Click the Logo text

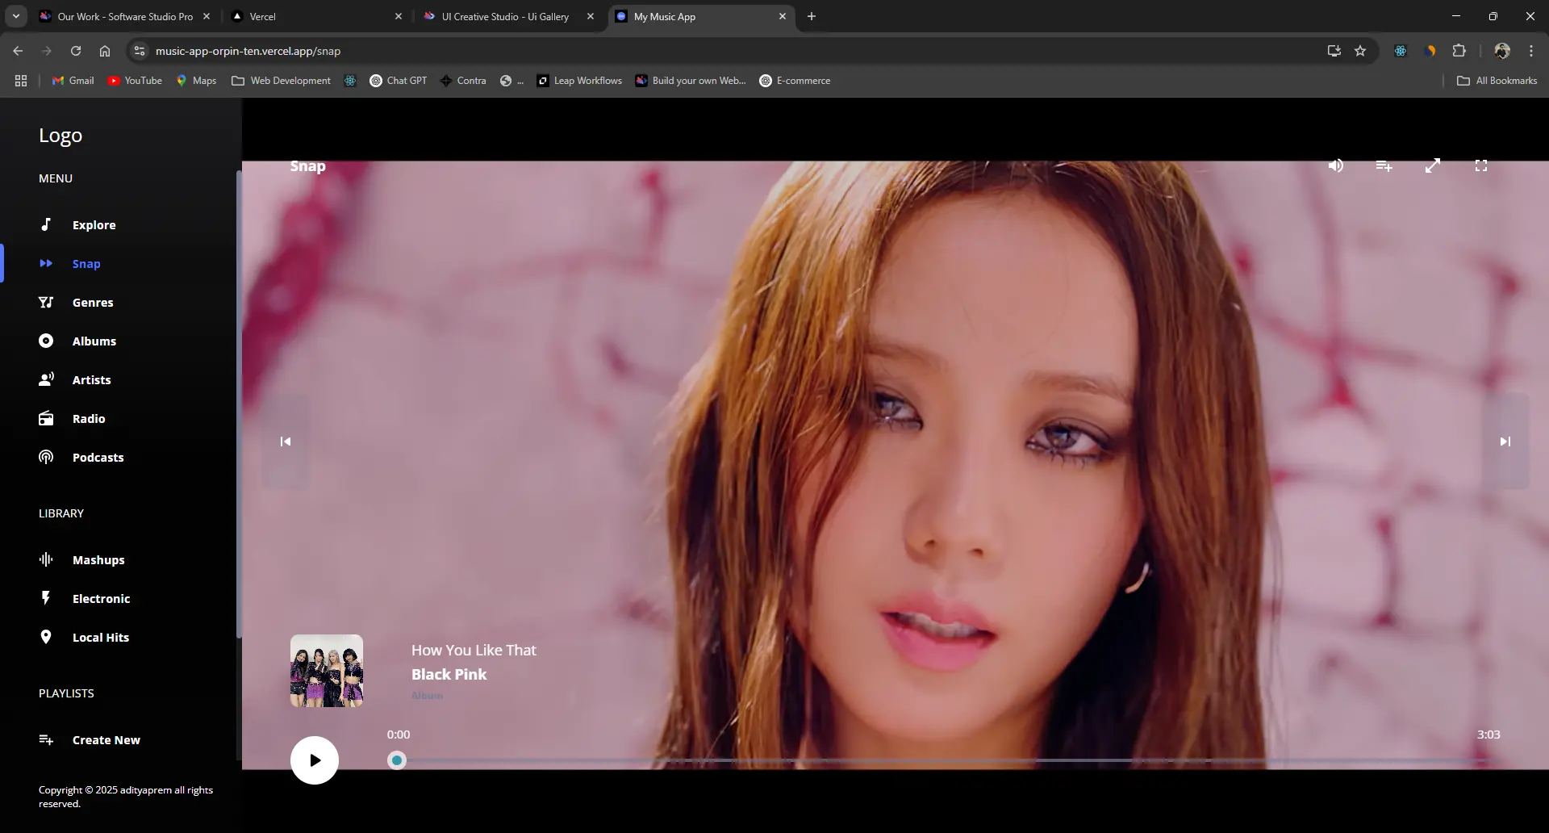[x=61, y=136]
